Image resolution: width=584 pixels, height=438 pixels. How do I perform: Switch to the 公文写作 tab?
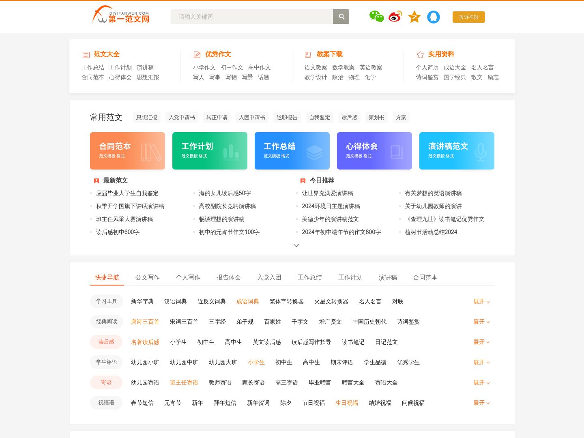pos(148,277)
